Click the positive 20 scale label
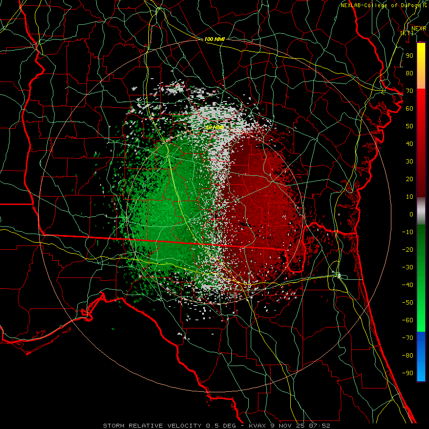The width and height of the screenshot is (429, 429). (x=409, y=179)
